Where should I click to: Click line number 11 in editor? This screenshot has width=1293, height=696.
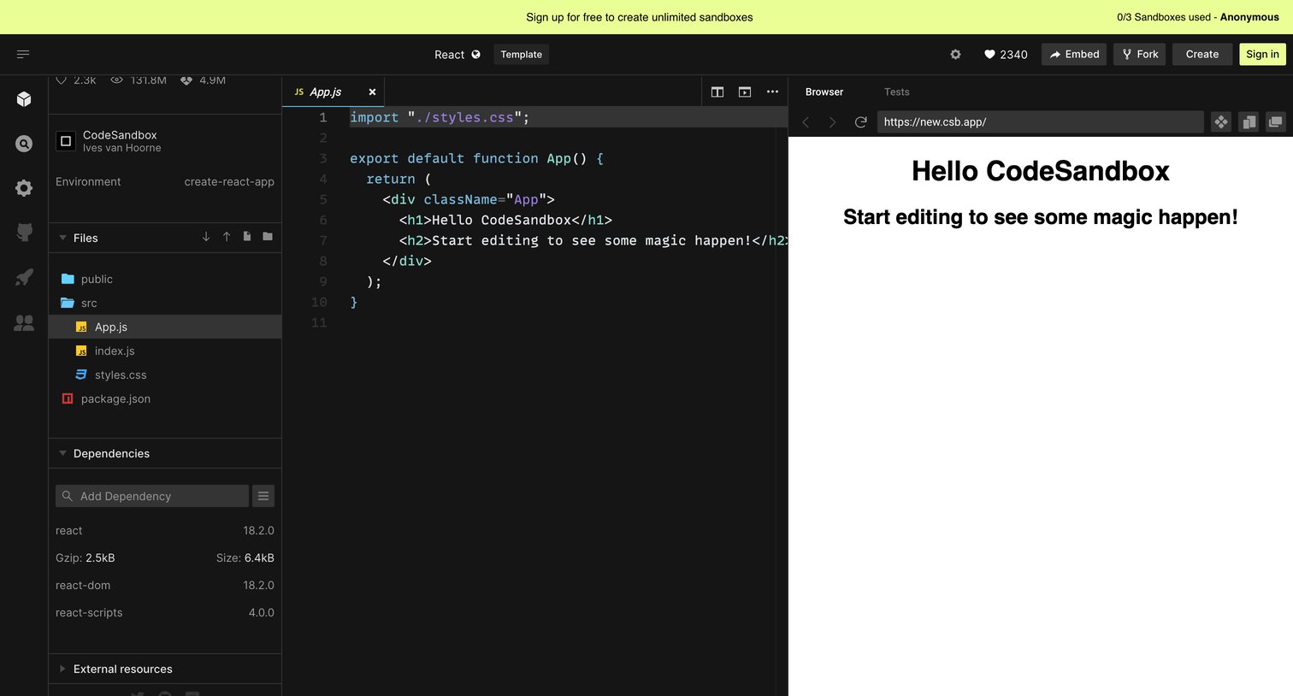[x=319, y=322]
